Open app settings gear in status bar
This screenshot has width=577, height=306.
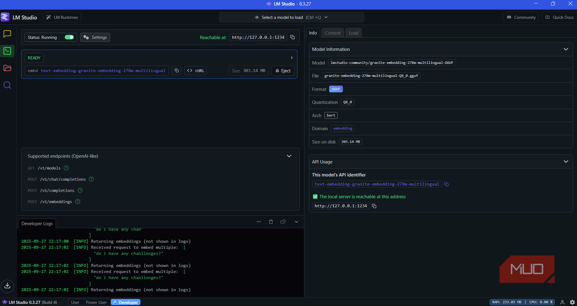tap(572, 302)
